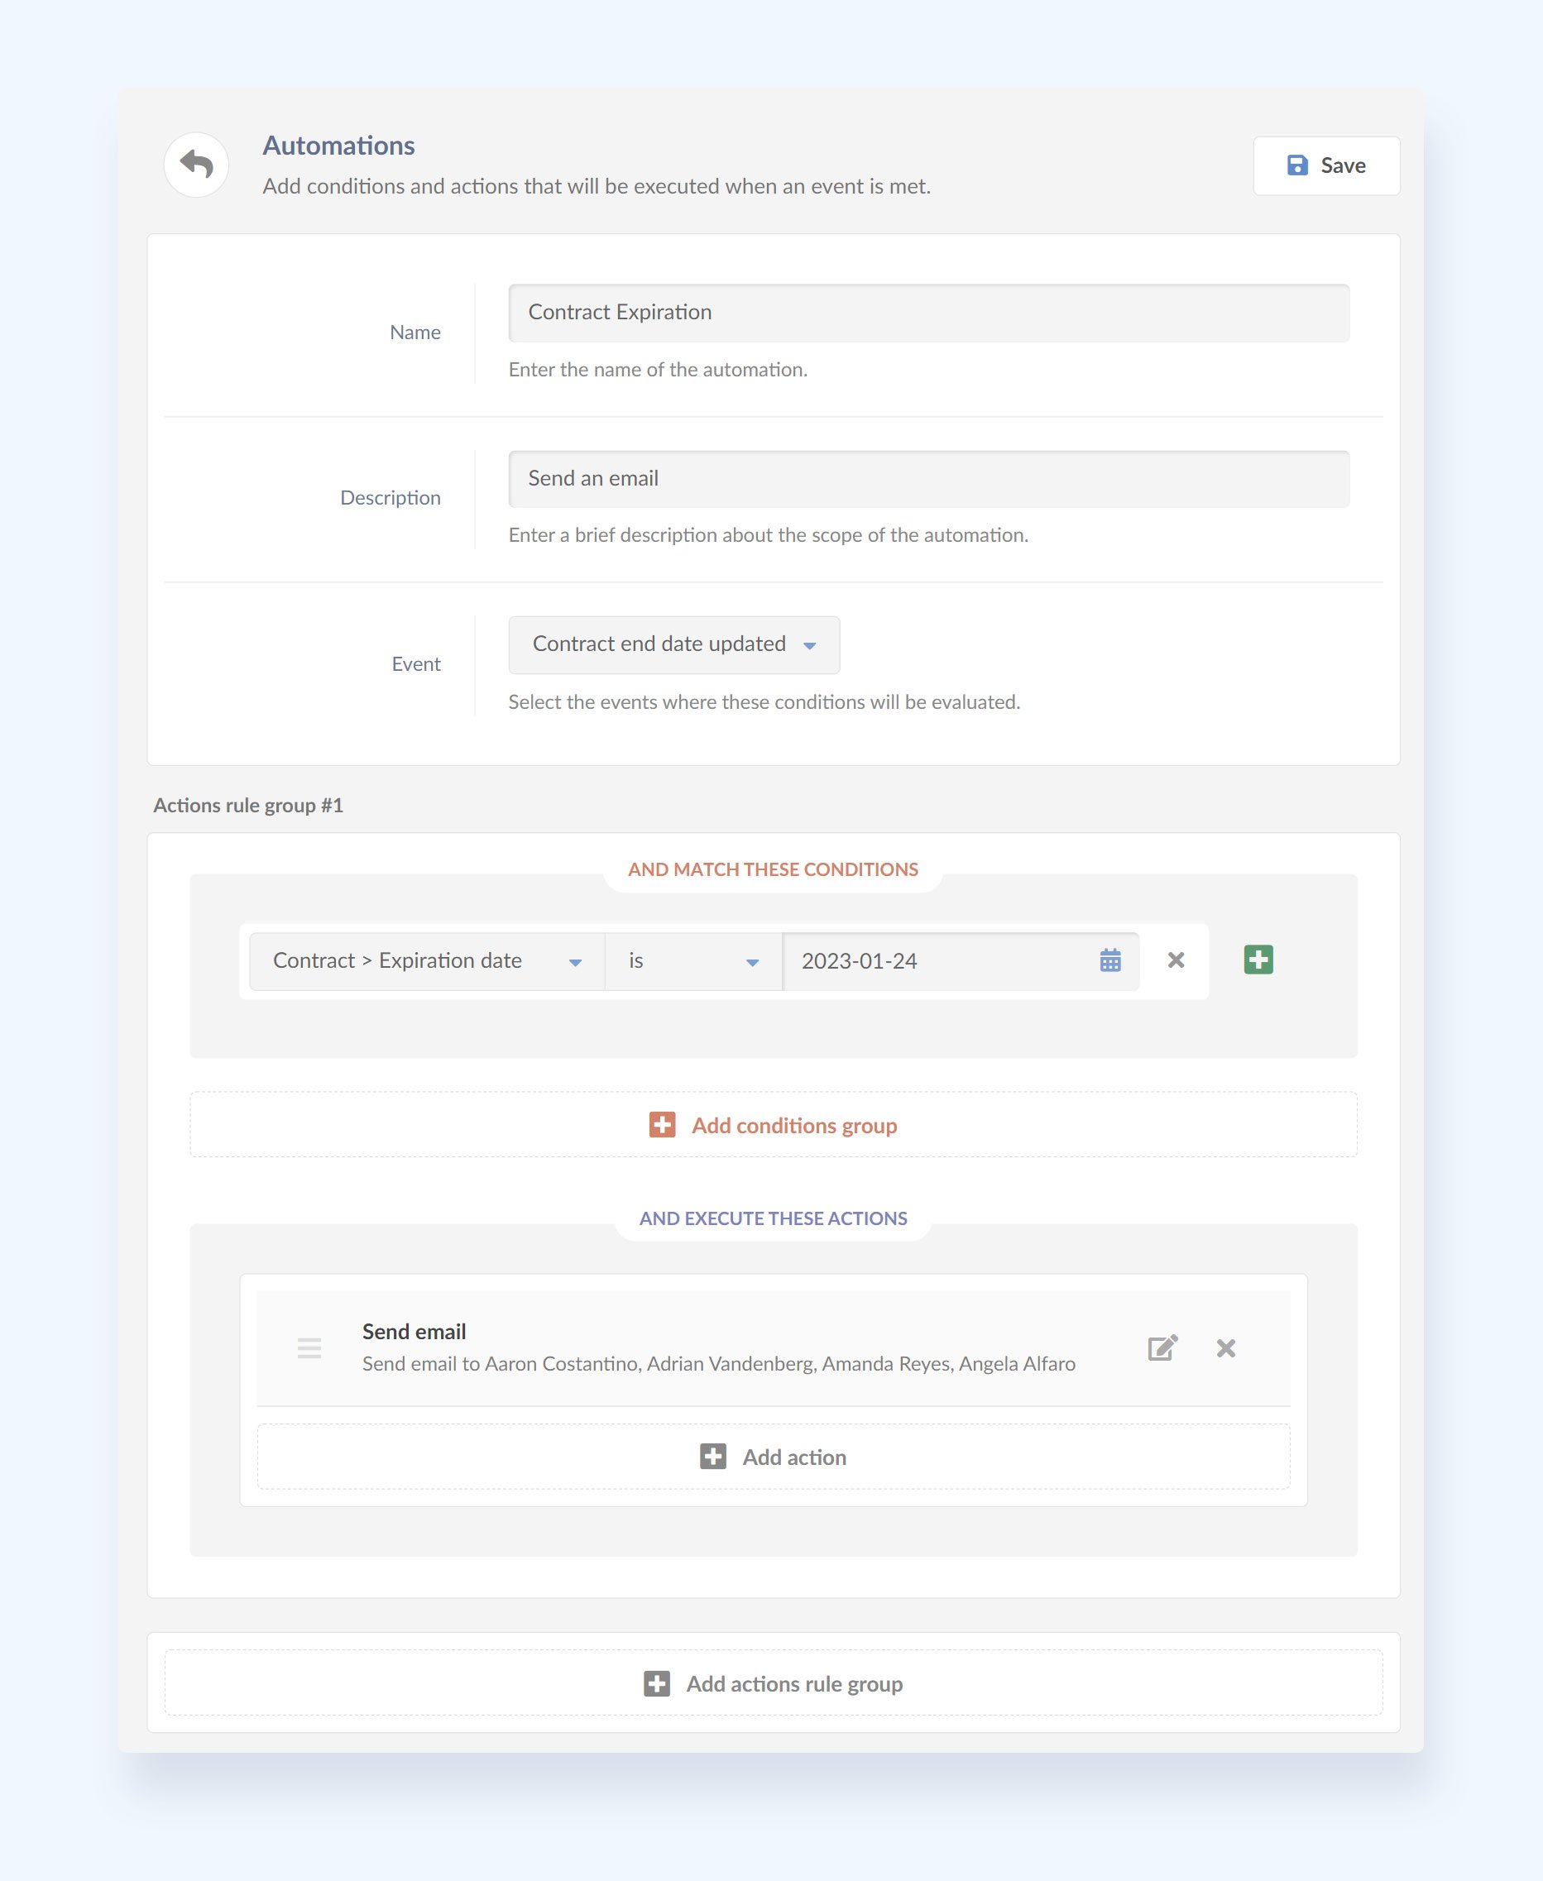Click the Save button
Screen dimensions: 1543x1881
(x=1326, y=165)
